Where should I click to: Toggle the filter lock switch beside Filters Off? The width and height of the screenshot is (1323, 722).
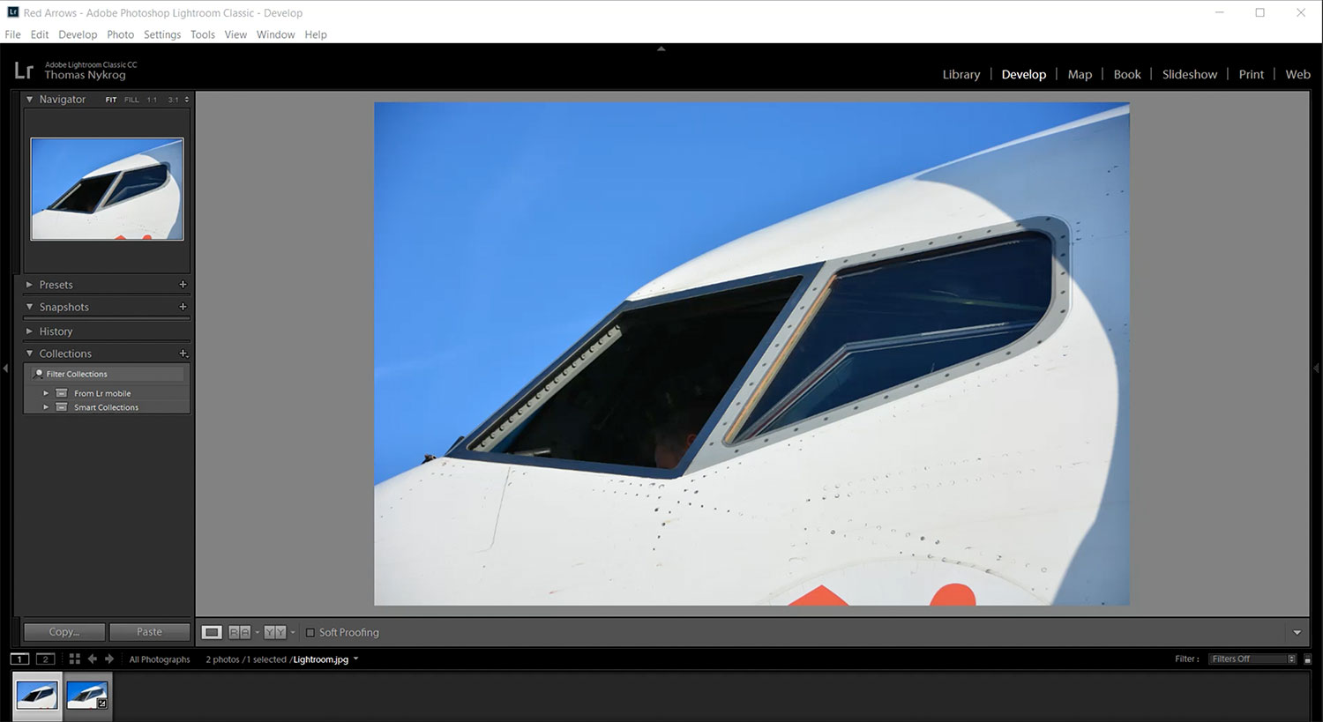[1307, 659]
